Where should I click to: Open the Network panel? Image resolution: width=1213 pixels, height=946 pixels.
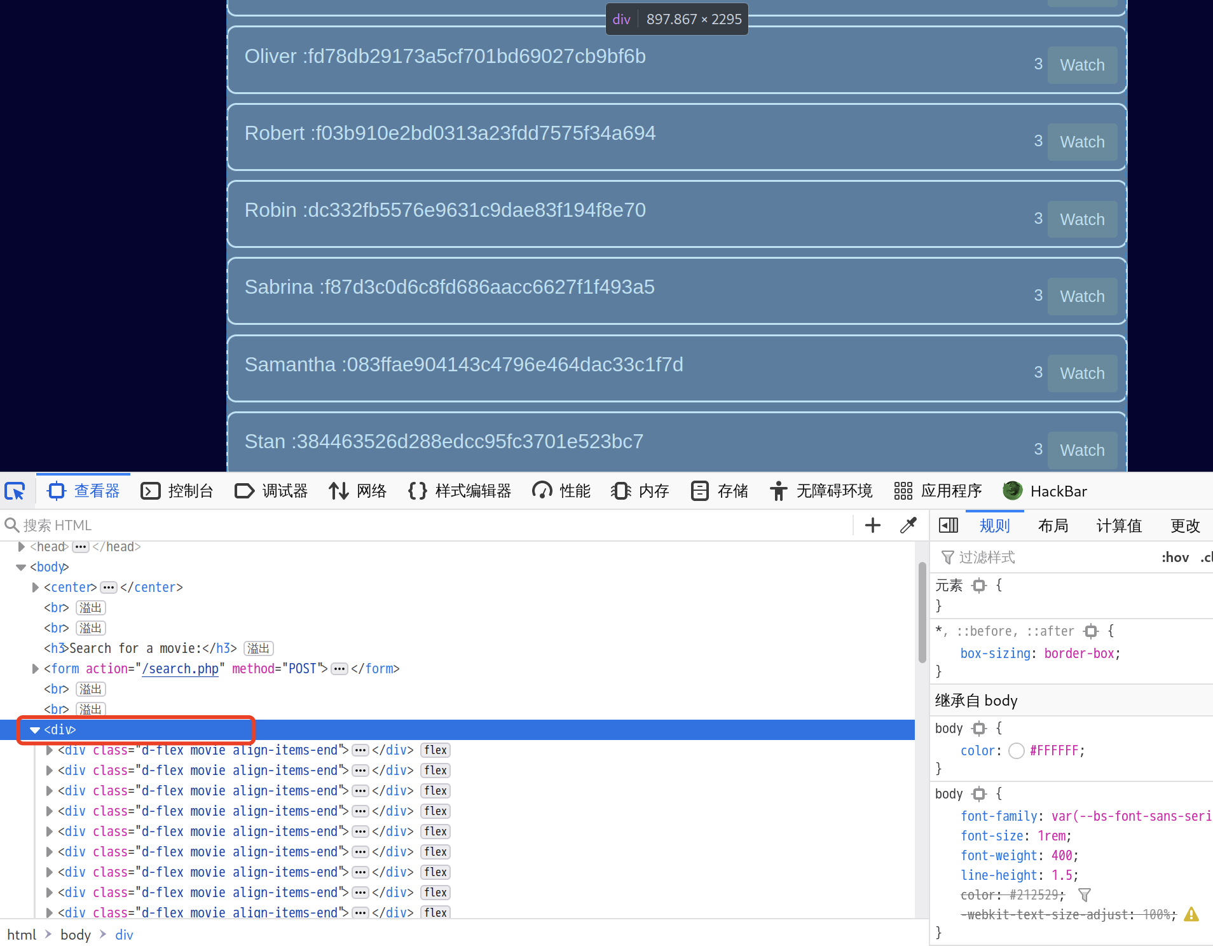tap(358, 491)
